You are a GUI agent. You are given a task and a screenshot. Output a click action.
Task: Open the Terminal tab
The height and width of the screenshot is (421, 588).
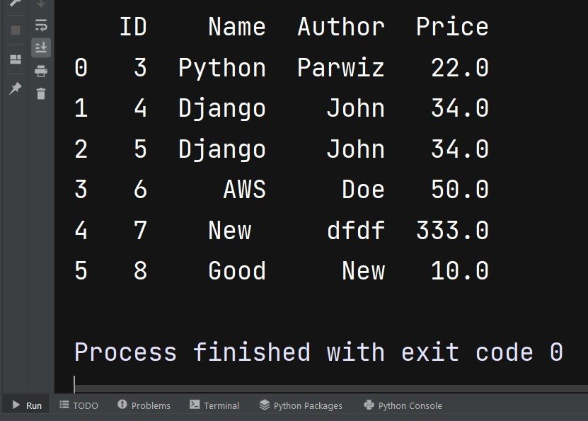click(214, 405)
